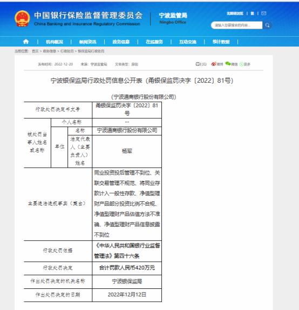This screenshot has height=310, width=299.
Task: Click the 首页 breadcrumb link
Action: point(35,51)
